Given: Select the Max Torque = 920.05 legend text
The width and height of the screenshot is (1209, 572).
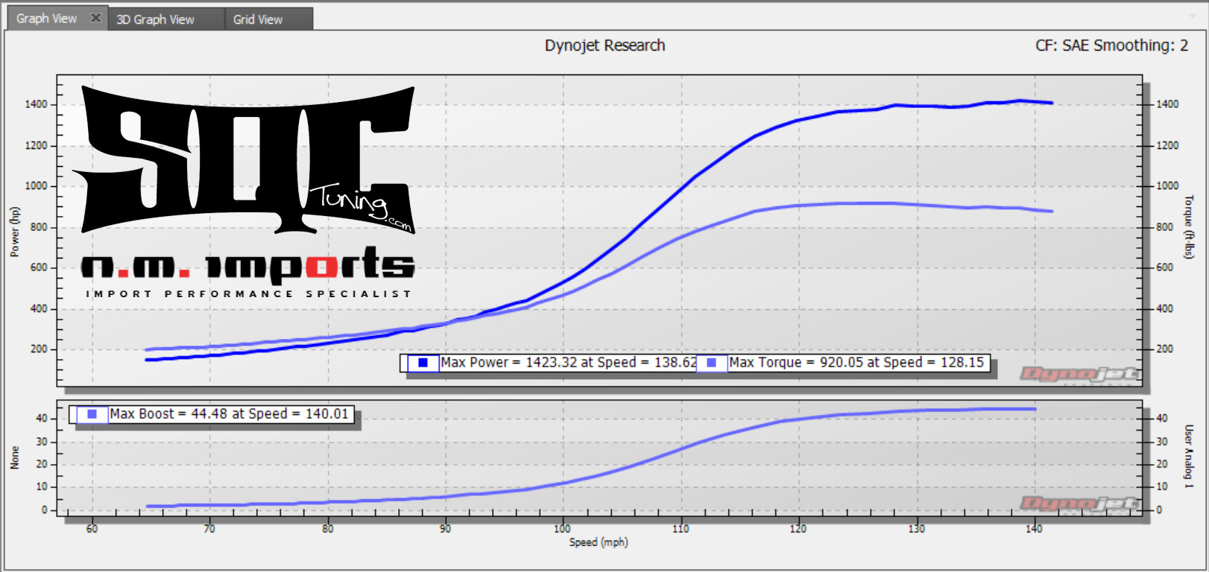Looking at the screenshot, I should pos(856,362).
